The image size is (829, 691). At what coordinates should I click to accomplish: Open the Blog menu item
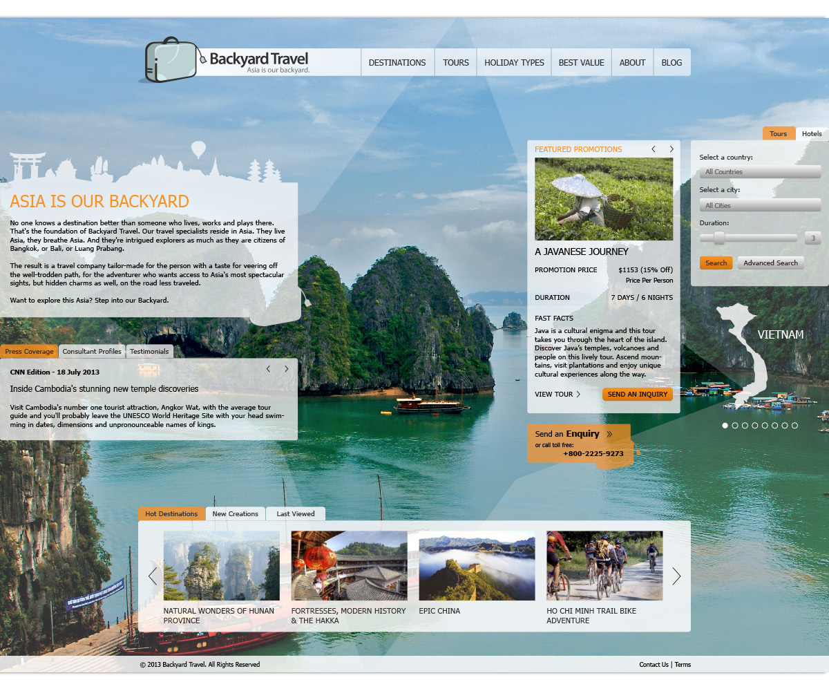(x=671, y=62)
